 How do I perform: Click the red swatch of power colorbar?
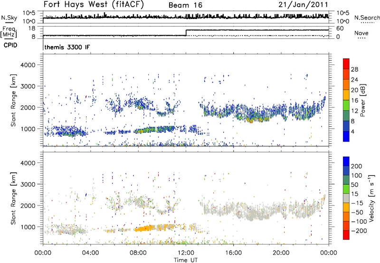coord(346,64)
